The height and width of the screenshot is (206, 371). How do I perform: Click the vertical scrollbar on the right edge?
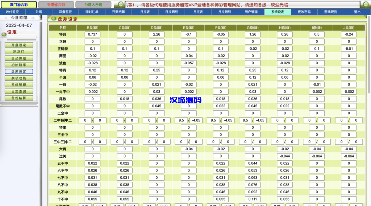tap(368, 109)
